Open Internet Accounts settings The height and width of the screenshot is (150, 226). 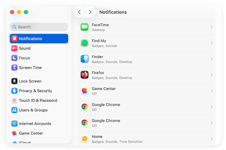pos(39,124)
